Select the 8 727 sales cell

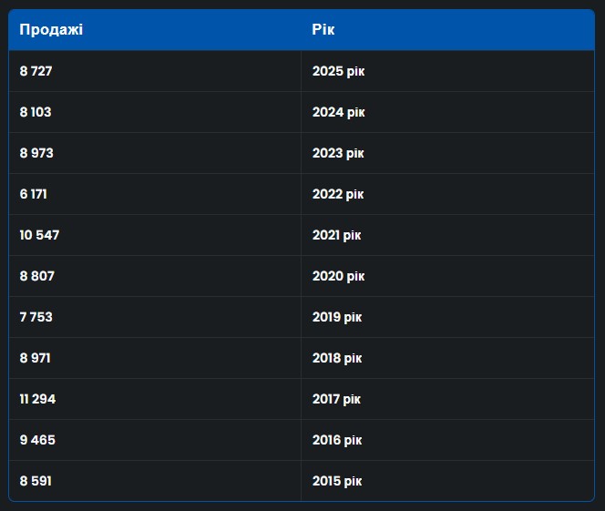point(36,71)
